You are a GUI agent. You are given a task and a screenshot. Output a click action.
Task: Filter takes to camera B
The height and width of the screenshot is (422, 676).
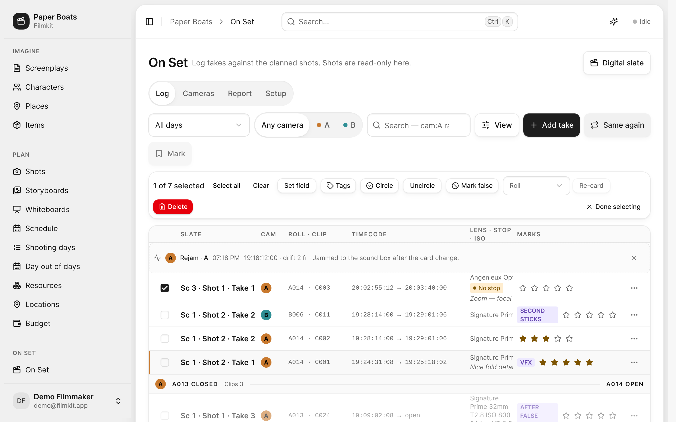[x=349, y=125]
